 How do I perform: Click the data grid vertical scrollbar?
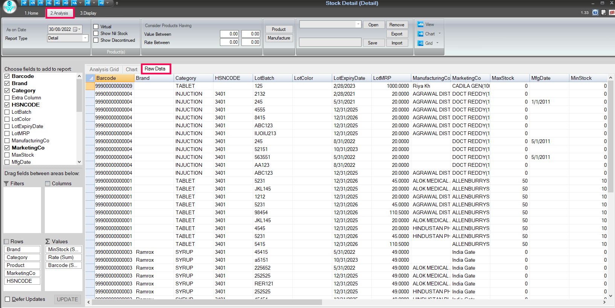(611, 187)
